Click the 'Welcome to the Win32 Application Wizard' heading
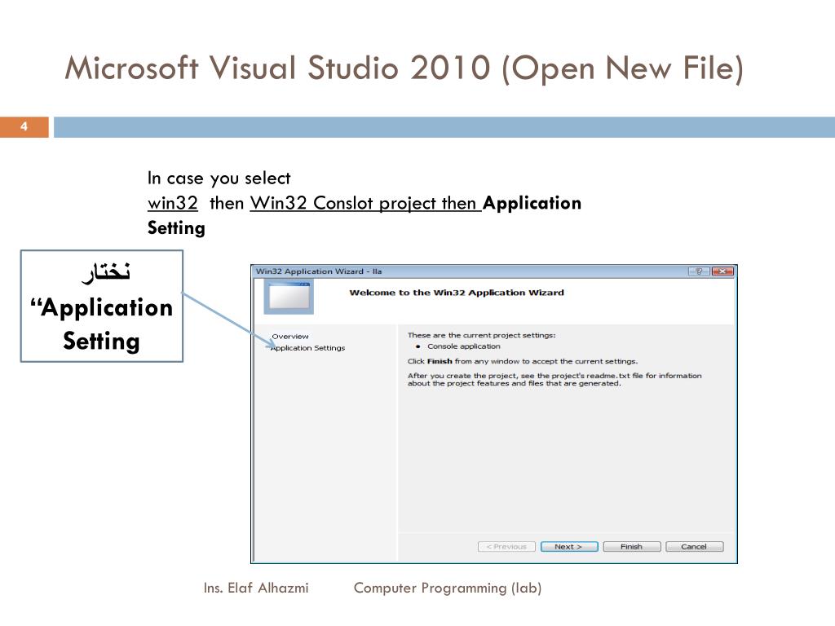835x626 pixels. (457, 293)
